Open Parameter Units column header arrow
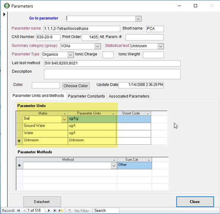The image size is (220, 214). coord(113,114)
